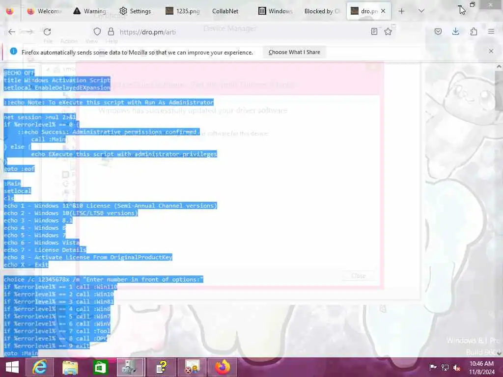Open Action Center flag in system tray
Screen dimensions: 503x377
pos(433,367)
